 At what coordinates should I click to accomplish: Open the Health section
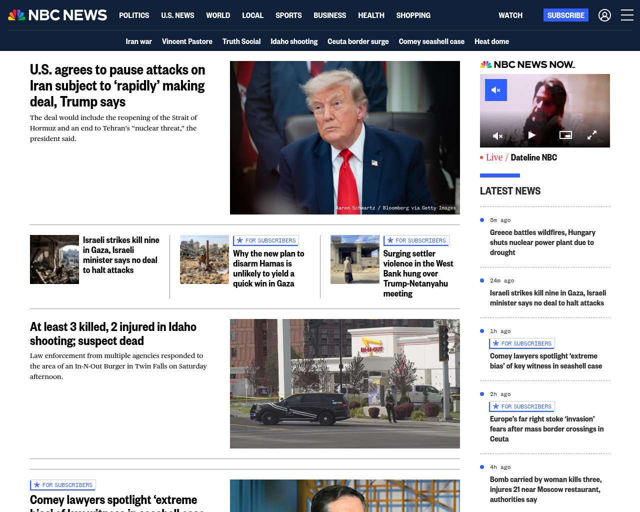pyautogui.click(x=371, y=15)
